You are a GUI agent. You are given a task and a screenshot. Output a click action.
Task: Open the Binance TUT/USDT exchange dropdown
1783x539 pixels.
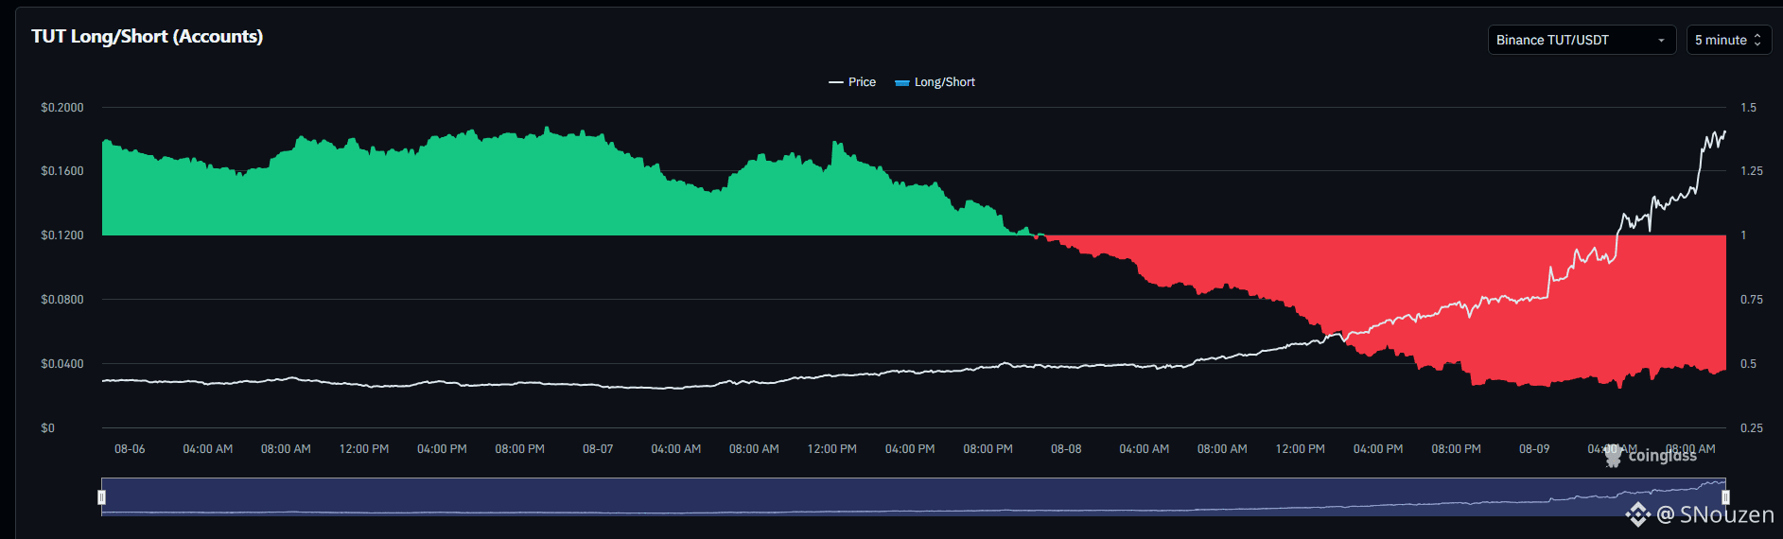[1582, 40]
